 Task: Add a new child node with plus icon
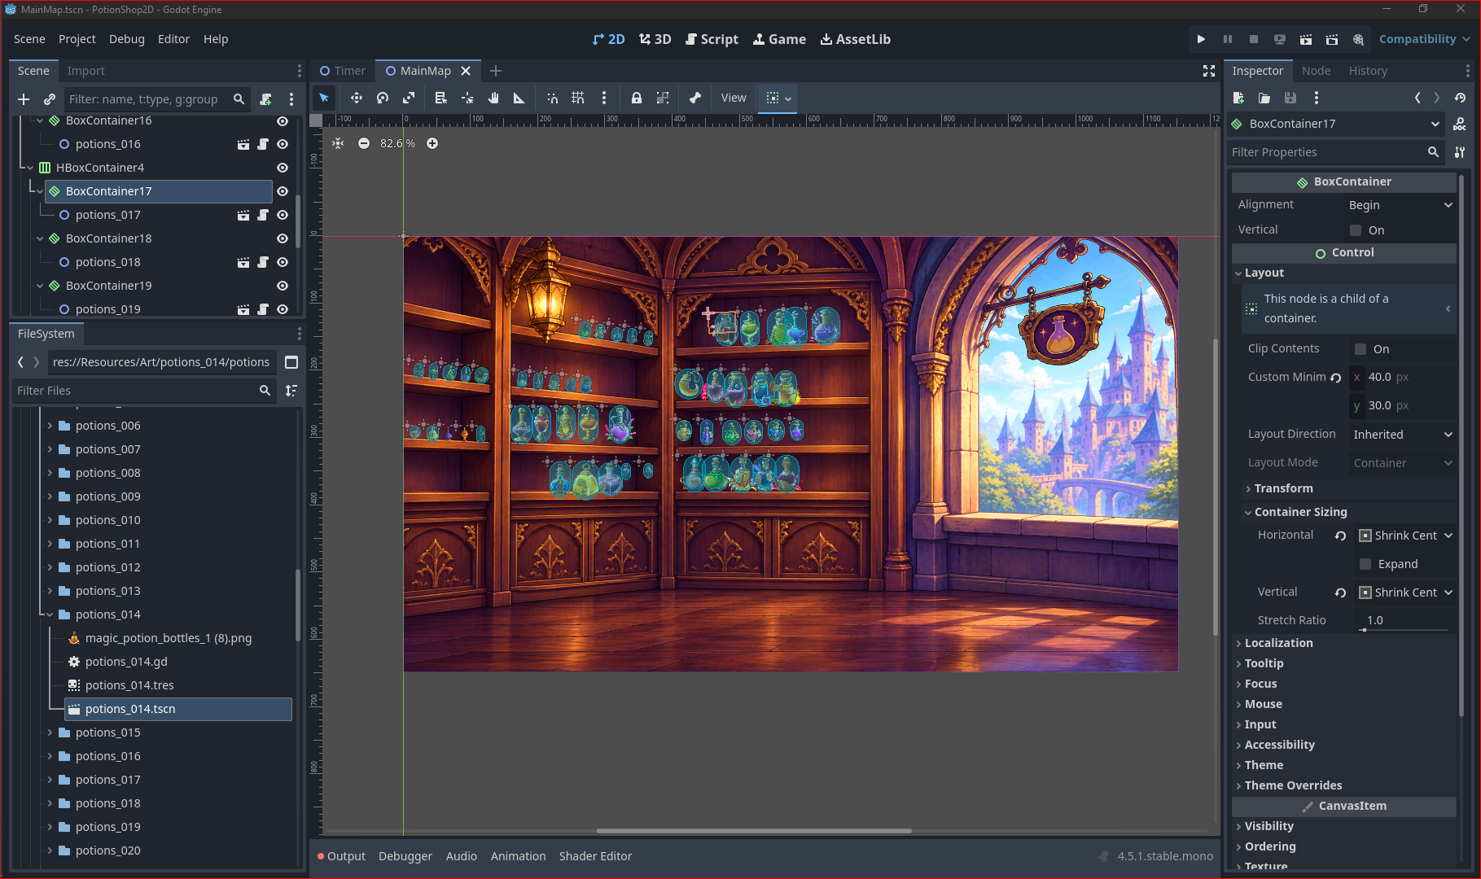pos(24,99)
